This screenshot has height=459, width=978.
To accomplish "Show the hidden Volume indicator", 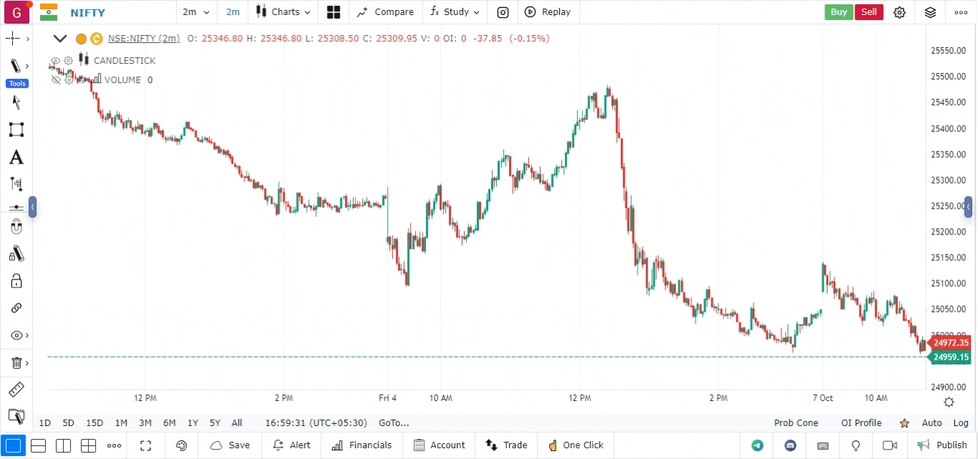I will coord(56,80).
